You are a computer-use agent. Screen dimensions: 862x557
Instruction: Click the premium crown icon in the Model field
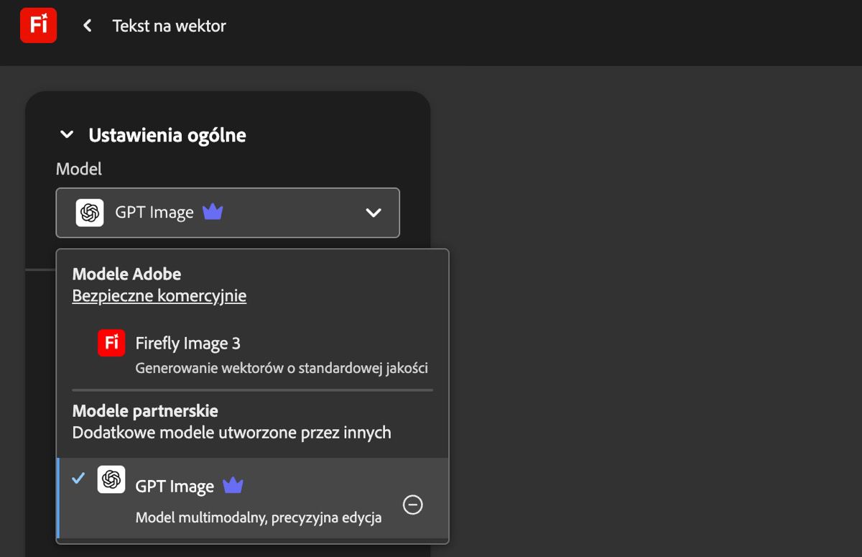point(213,212)
